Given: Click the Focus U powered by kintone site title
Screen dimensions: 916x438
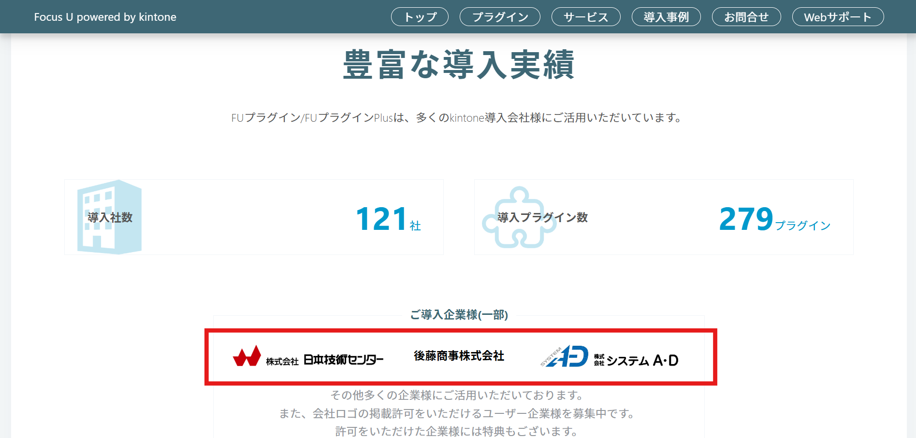Looking at the screenshot, I should coord(105,17).
